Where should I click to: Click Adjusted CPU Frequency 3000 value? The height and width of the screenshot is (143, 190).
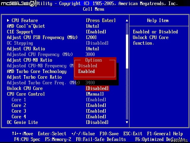90,54
